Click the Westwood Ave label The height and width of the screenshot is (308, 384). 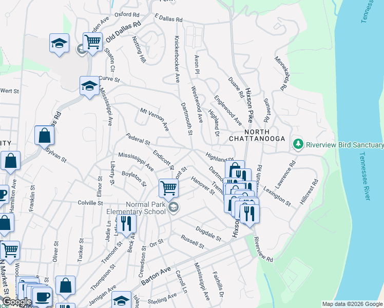tap(197, 104)
